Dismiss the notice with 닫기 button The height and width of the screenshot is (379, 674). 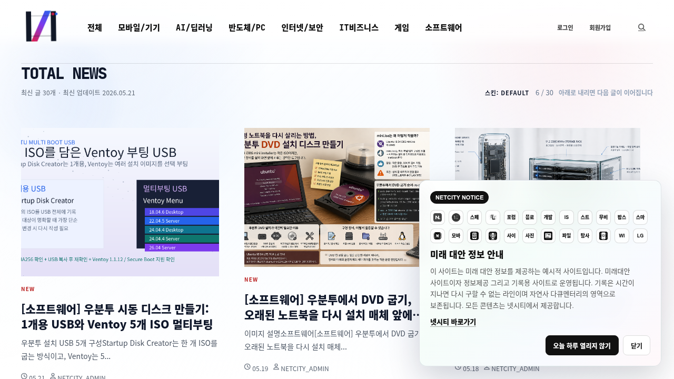click(x=637, y=345)
